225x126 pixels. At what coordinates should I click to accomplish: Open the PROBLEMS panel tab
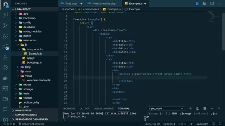(x=69, y=108)
